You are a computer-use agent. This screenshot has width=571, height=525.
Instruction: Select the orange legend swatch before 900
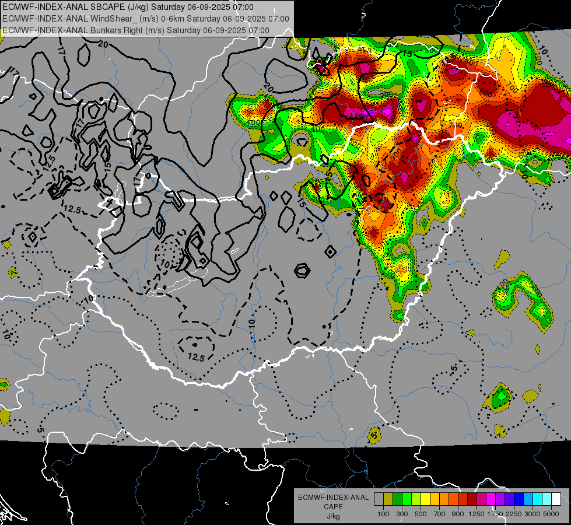(x=453, y=499)
